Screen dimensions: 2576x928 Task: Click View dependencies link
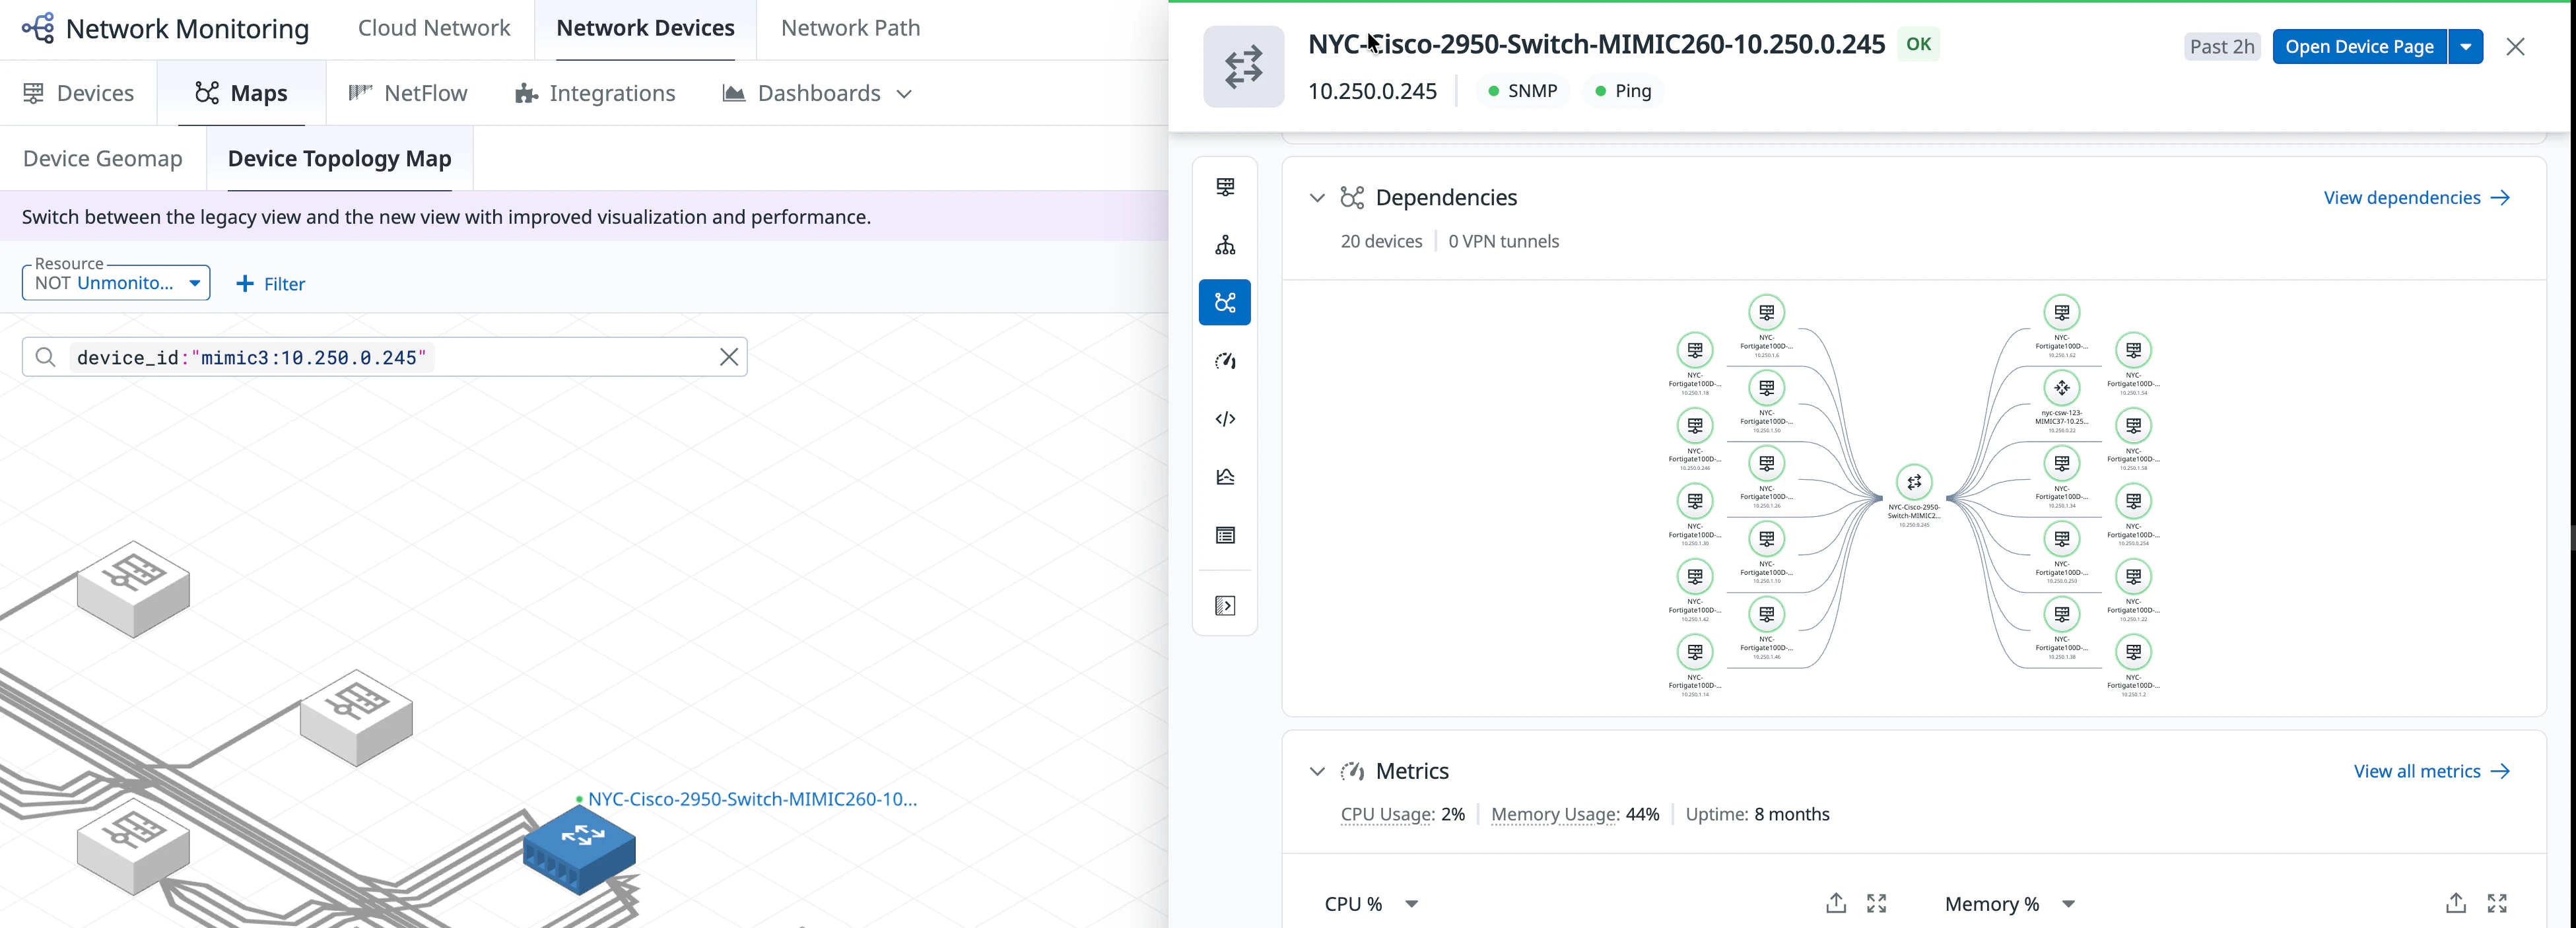pyautogui.click(x=2415, y=198)
